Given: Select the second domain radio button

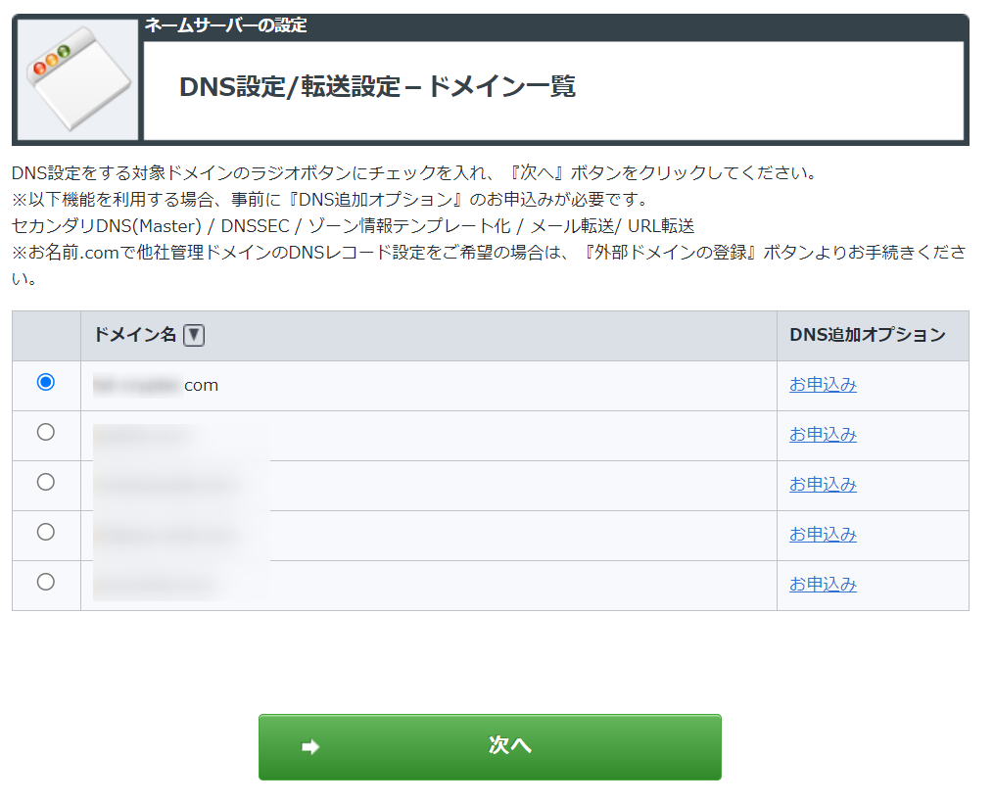Looking at the screenshot, I should [x=46, y=432].
